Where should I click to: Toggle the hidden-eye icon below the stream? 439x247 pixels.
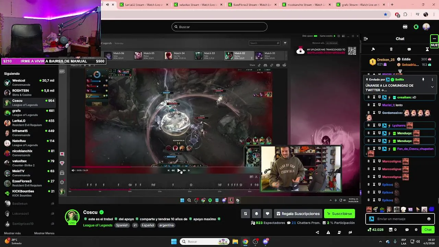pyautogui.click(x=350, y=232)
